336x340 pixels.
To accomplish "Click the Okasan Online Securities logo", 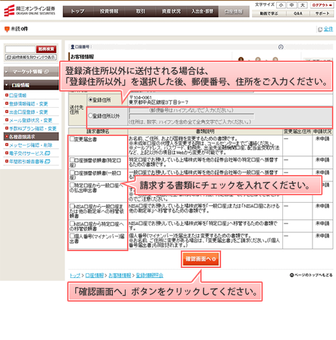I will [x=30, y=11].
